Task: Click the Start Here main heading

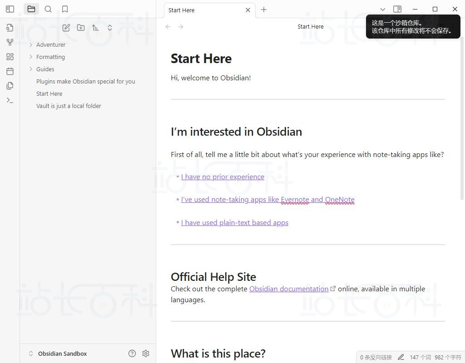Action: pos(201,59)
